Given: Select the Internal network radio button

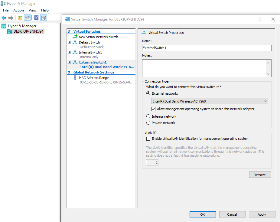Looking at the screenshot, I should (148, 116).
